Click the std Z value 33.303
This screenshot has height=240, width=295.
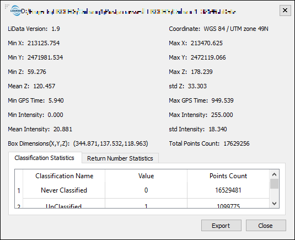[x=197, y=86]
